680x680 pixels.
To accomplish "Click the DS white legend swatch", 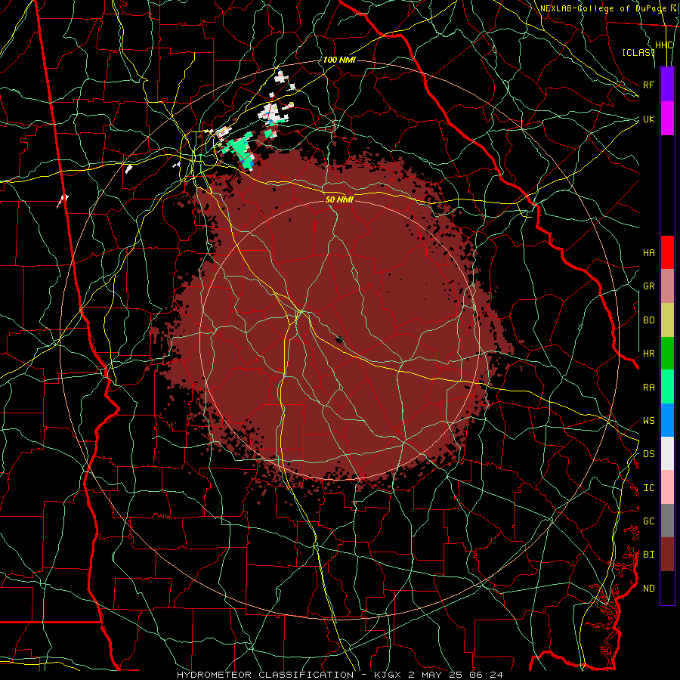I will pyautogui.click(x=667, y=453).
